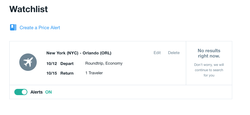Click the Return label
The image size is (250, 115).
(x=67, y=73)
